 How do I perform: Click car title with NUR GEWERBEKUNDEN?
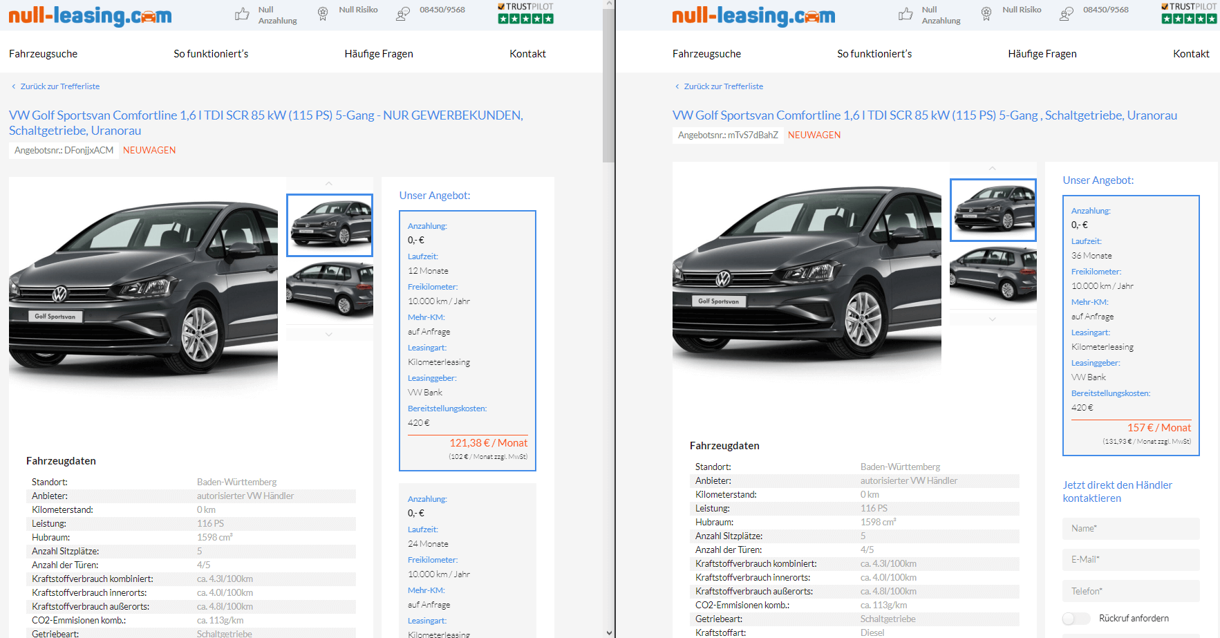coord(266,122)
